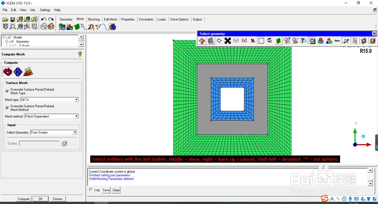378x204 pixels.
Task: Open project folder icon
Action: pos(5,20)
